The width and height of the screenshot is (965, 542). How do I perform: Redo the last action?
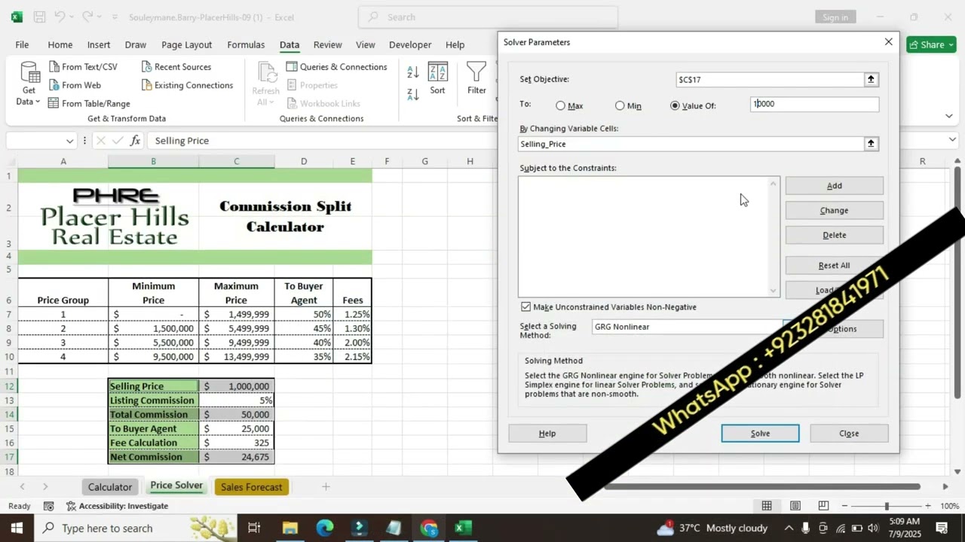tap(88, 17)
